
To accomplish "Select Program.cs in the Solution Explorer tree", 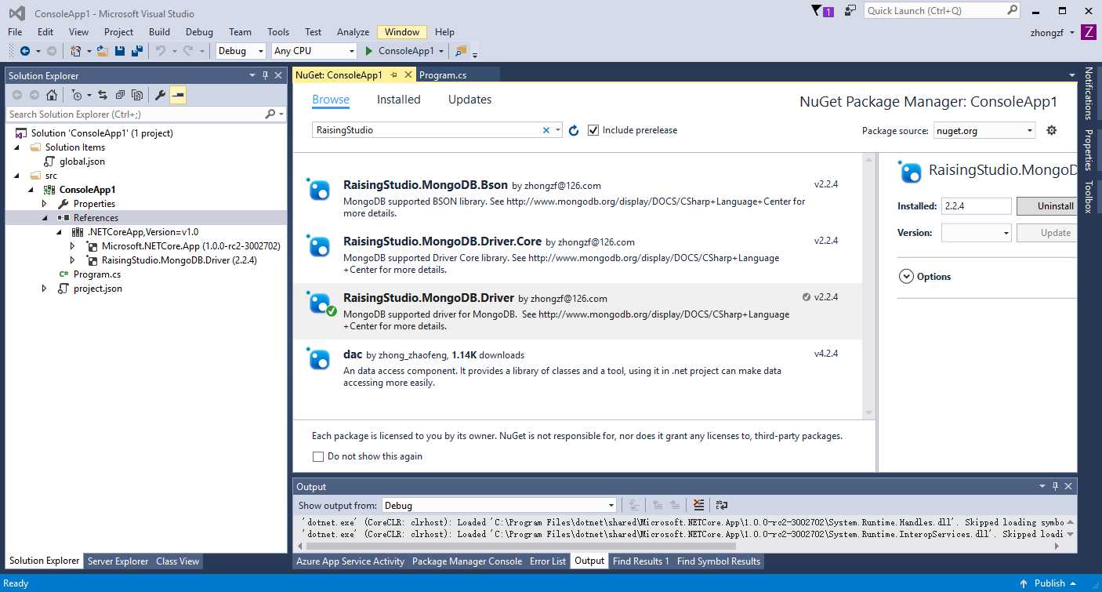I will (96, 274).
